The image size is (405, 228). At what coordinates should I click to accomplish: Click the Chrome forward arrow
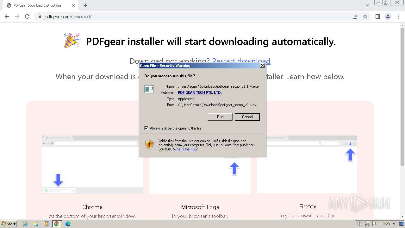[17, 16]
